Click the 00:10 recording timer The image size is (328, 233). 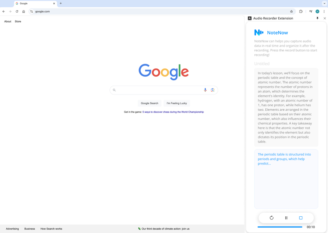coord(311,227)
